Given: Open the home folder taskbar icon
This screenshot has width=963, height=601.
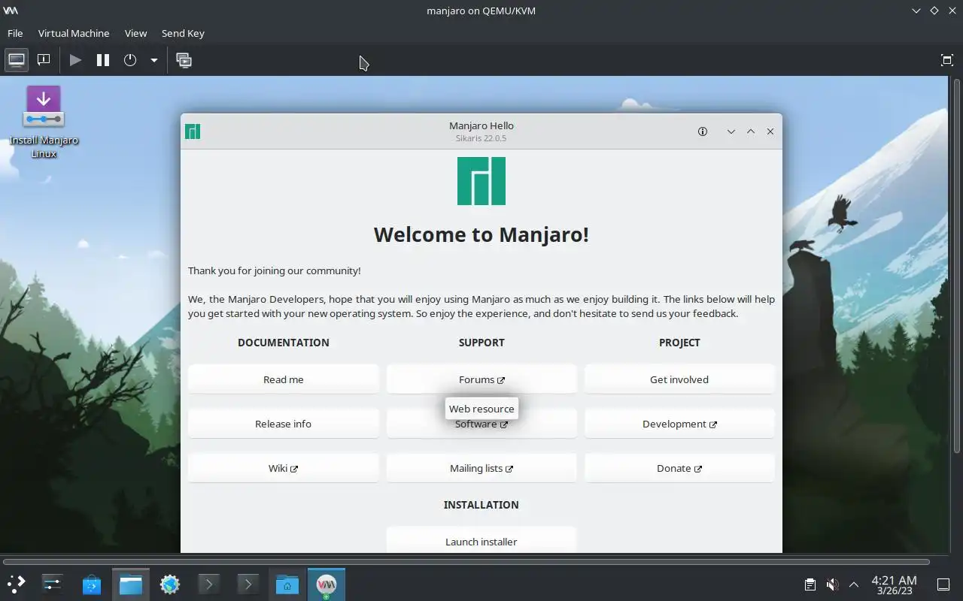Looking at the screenshot, I should point(287,584).
